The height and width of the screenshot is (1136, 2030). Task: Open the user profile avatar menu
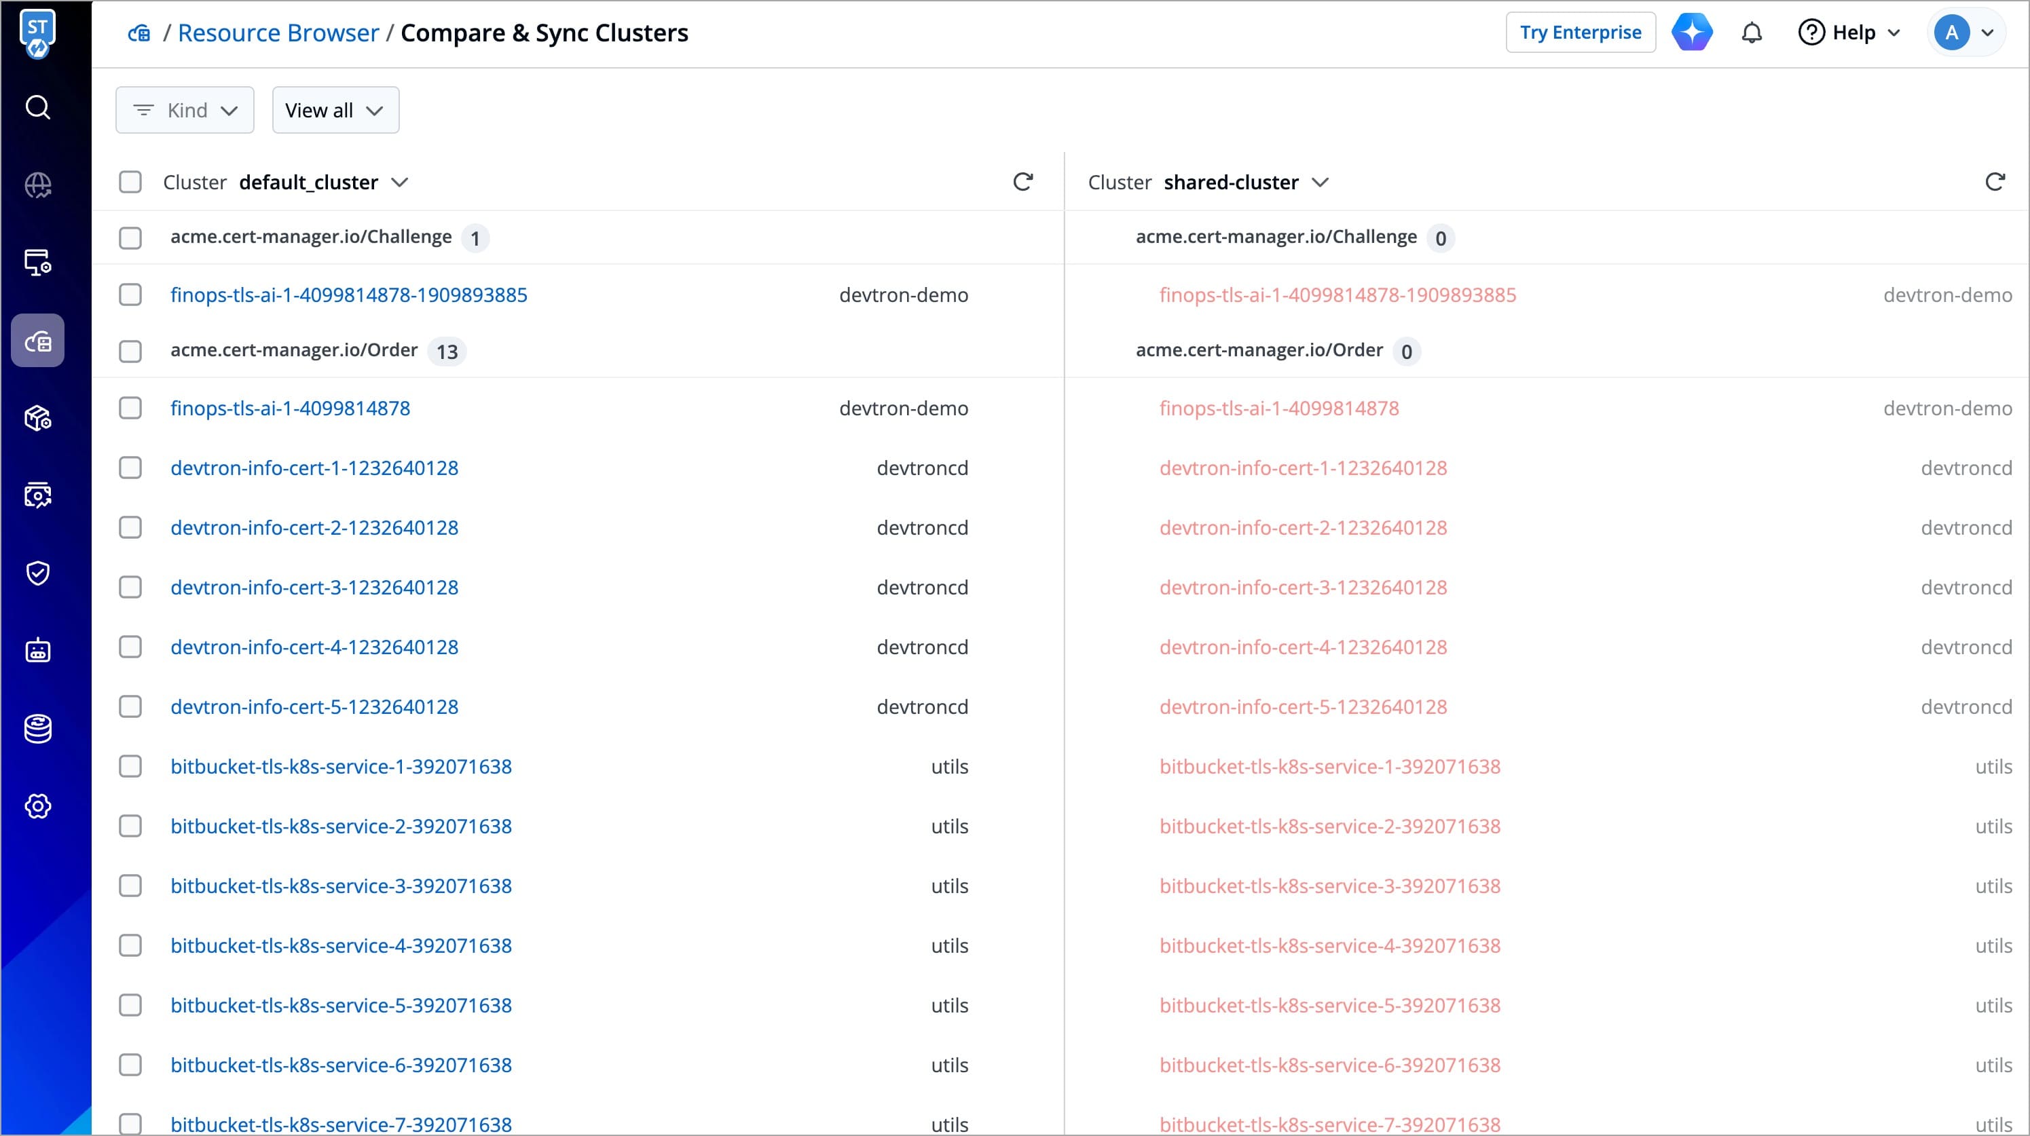tap(1966, 33)
